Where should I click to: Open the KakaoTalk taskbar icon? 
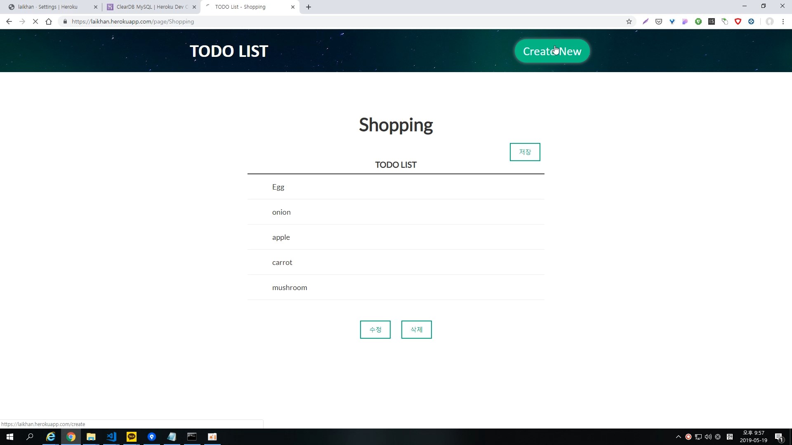tap(132, 437)
